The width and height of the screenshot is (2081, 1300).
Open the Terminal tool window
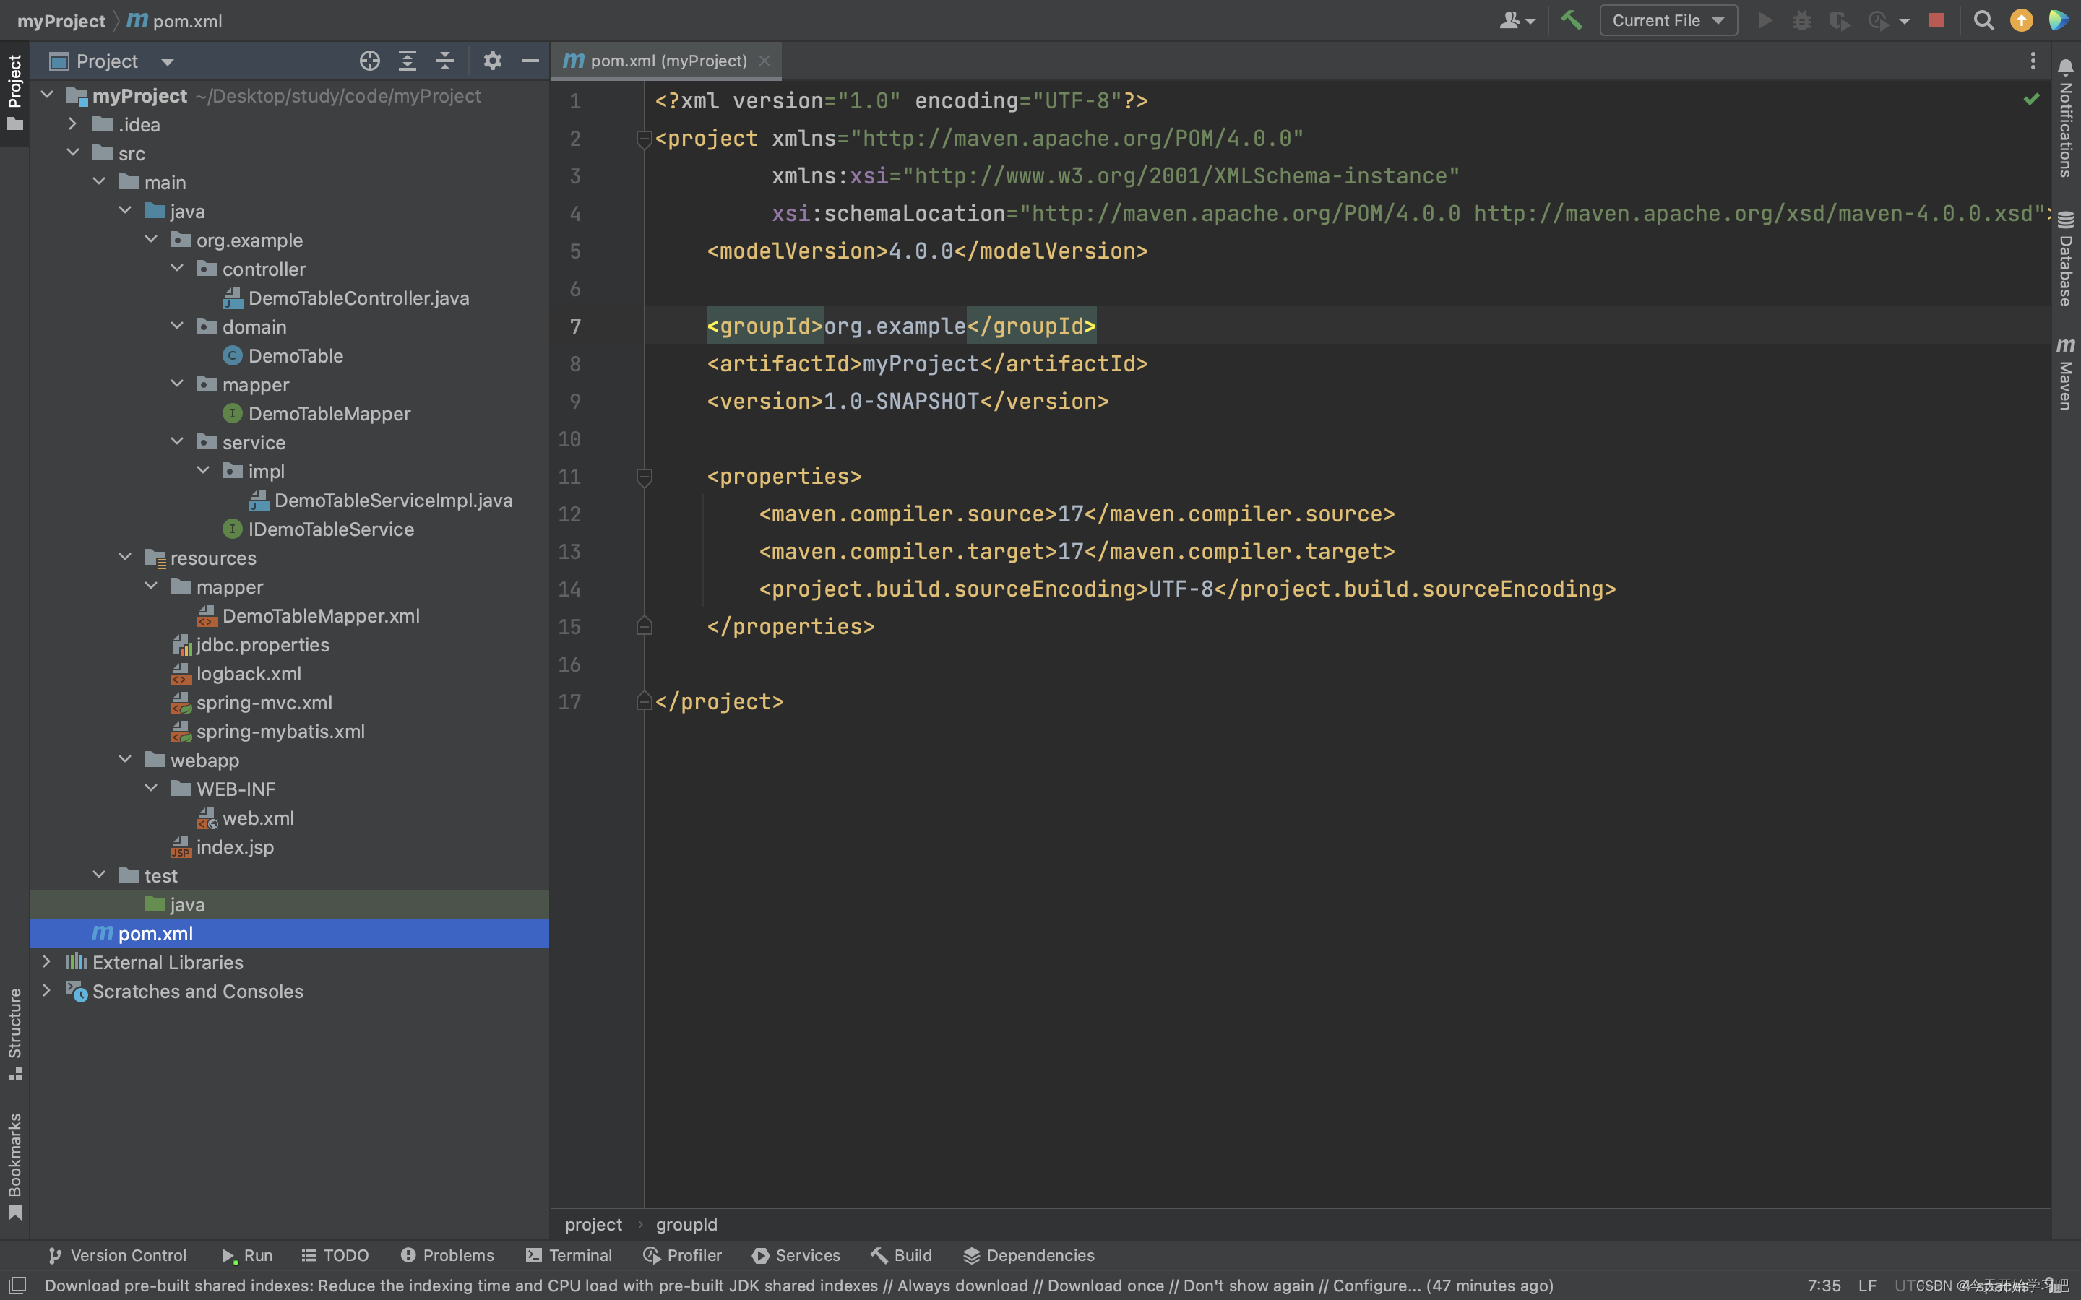[x=569, y=1255]
